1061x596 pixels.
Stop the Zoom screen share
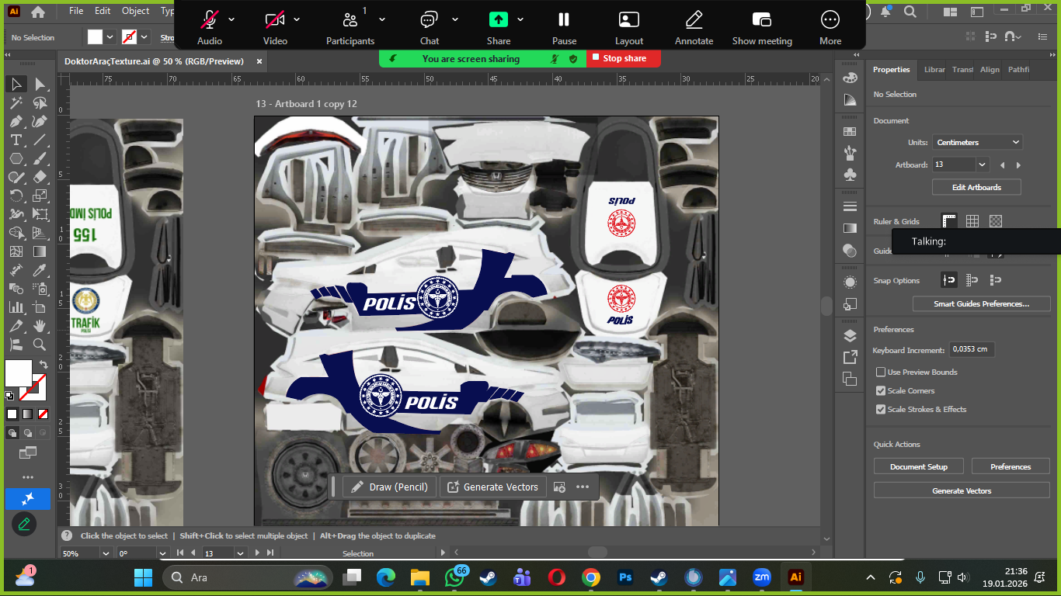pos(624,58)
